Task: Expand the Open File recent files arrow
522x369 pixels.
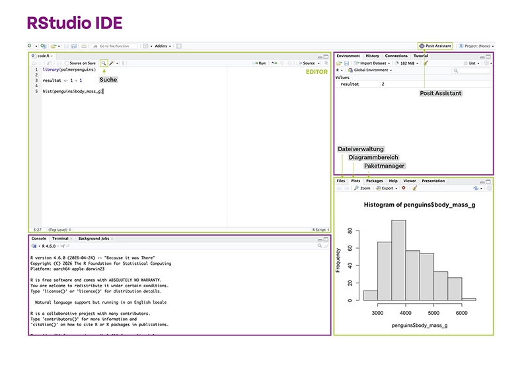Action: (x=59, y=46)
